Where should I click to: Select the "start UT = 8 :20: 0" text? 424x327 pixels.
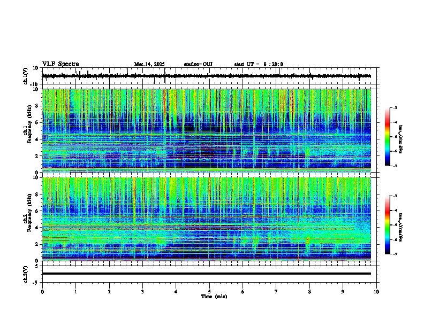[259, 64]
